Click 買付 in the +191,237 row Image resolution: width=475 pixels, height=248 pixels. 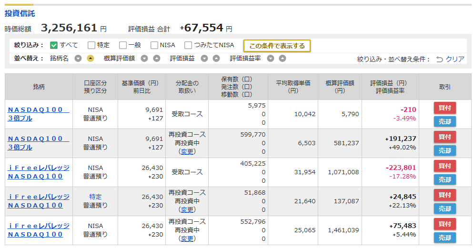[445, 137]
